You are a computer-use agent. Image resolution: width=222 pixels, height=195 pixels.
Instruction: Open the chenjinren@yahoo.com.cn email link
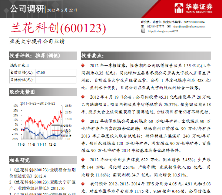pos(189,26)
